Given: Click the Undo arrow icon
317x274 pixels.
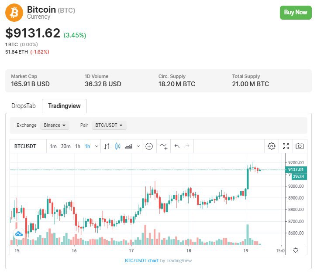Looking at the screenshot, I should pyautogui.click(x=177, y=146).
